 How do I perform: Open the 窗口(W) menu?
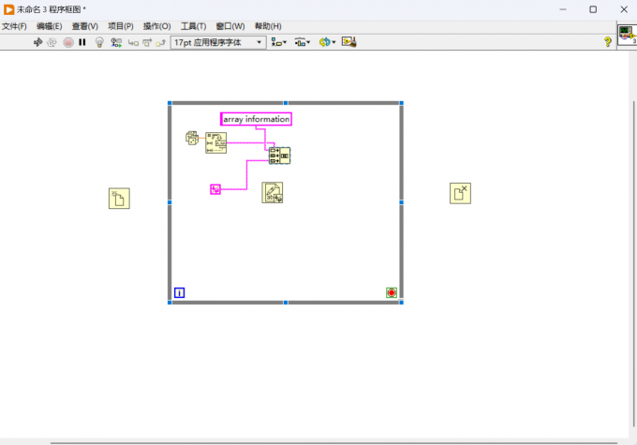point(230,26)
